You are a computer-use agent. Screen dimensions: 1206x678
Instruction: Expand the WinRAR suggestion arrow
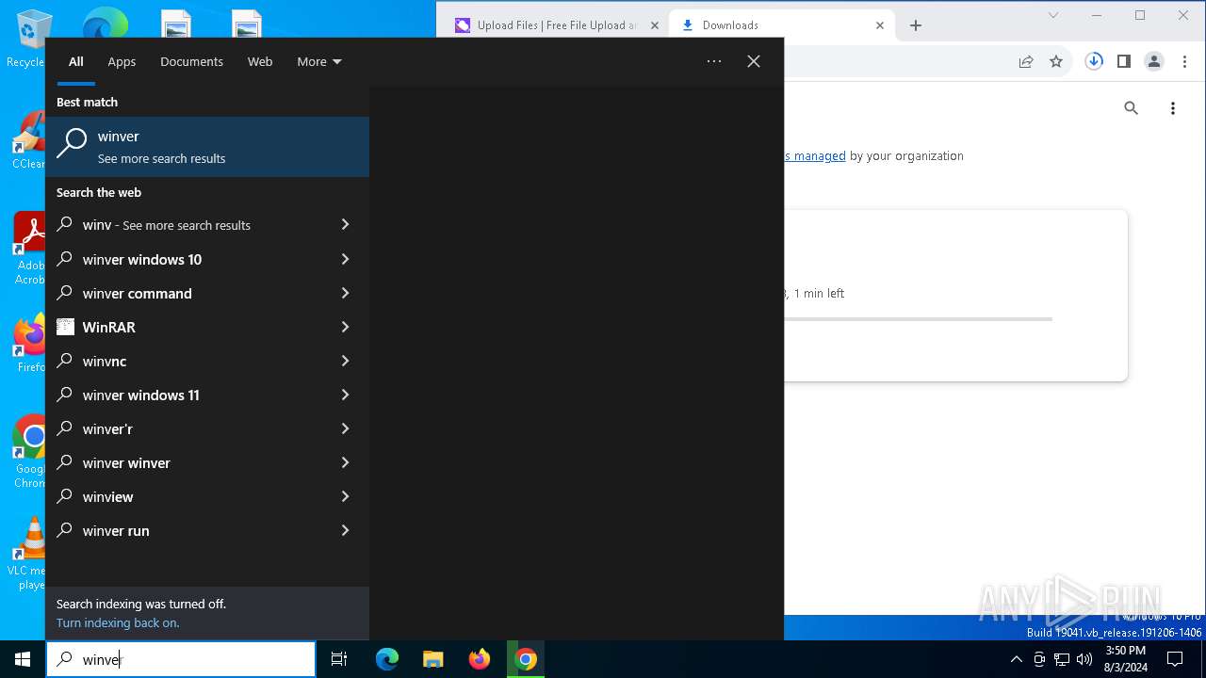345,327
